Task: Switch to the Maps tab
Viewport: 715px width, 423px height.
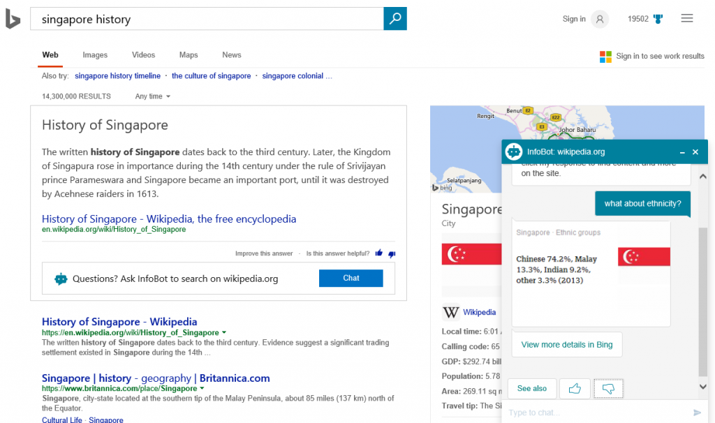Action: tap(189, 54)
